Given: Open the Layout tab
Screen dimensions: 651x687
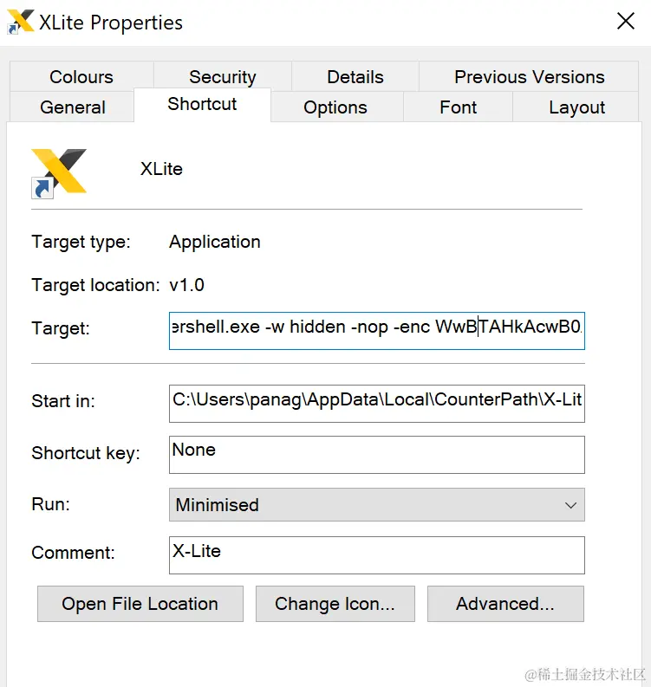Looking at the screenshot, I should click(x=576, y=107).
